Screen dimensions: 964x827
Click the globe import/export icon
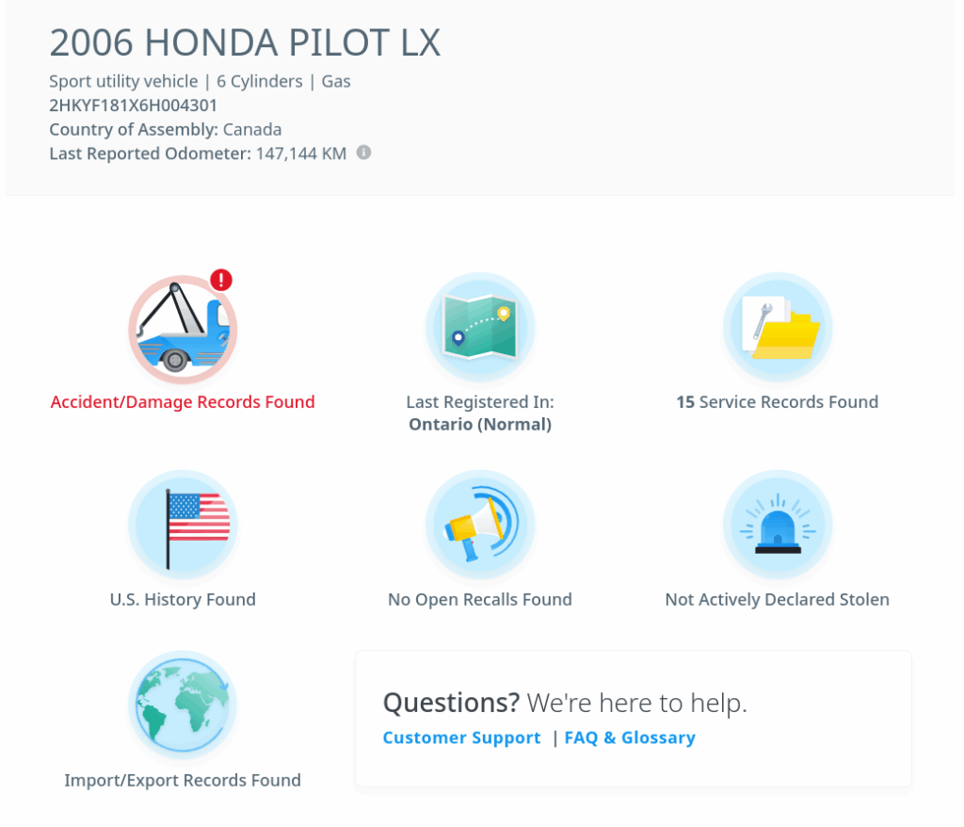(183, 705)
